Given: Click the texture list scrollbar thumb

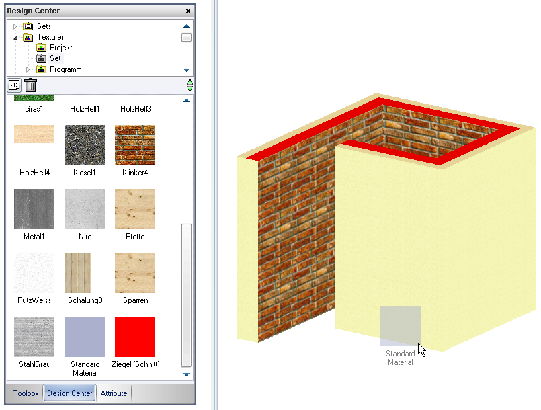Looking at the screenshot, I should 186,296.
